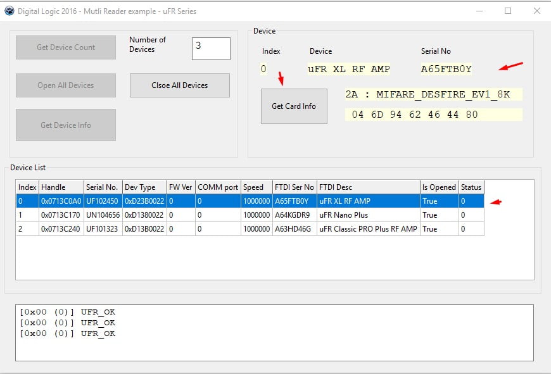Click the Status column header
The width and height of the screenshot is (551, 374).
[x=471, y=187]
